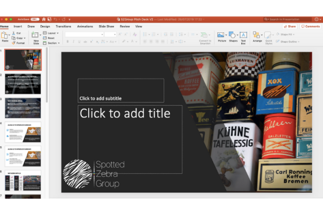Toggle Bold formatting
Image resolution: width=323 pixels, height=215 pixels.
[67, 41]
